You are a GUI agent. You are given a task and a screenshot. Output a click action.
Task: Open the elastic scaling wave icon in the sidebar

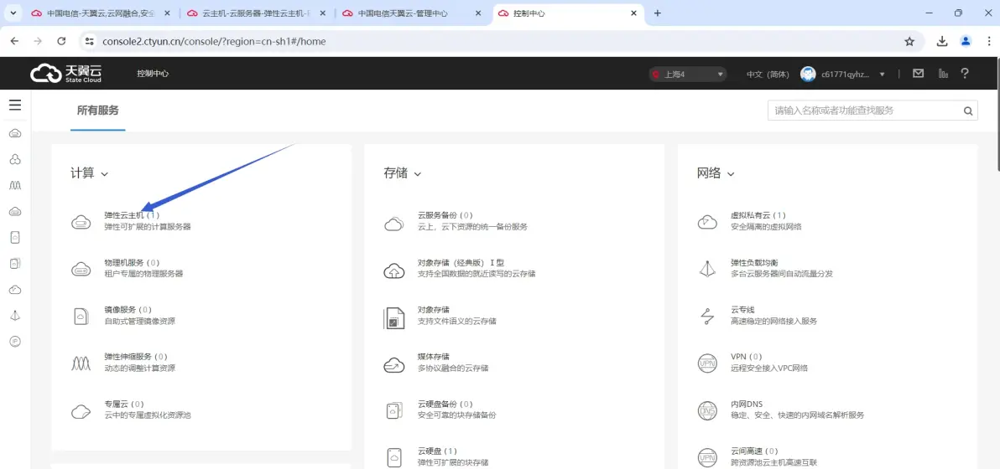tap(15, 185)
